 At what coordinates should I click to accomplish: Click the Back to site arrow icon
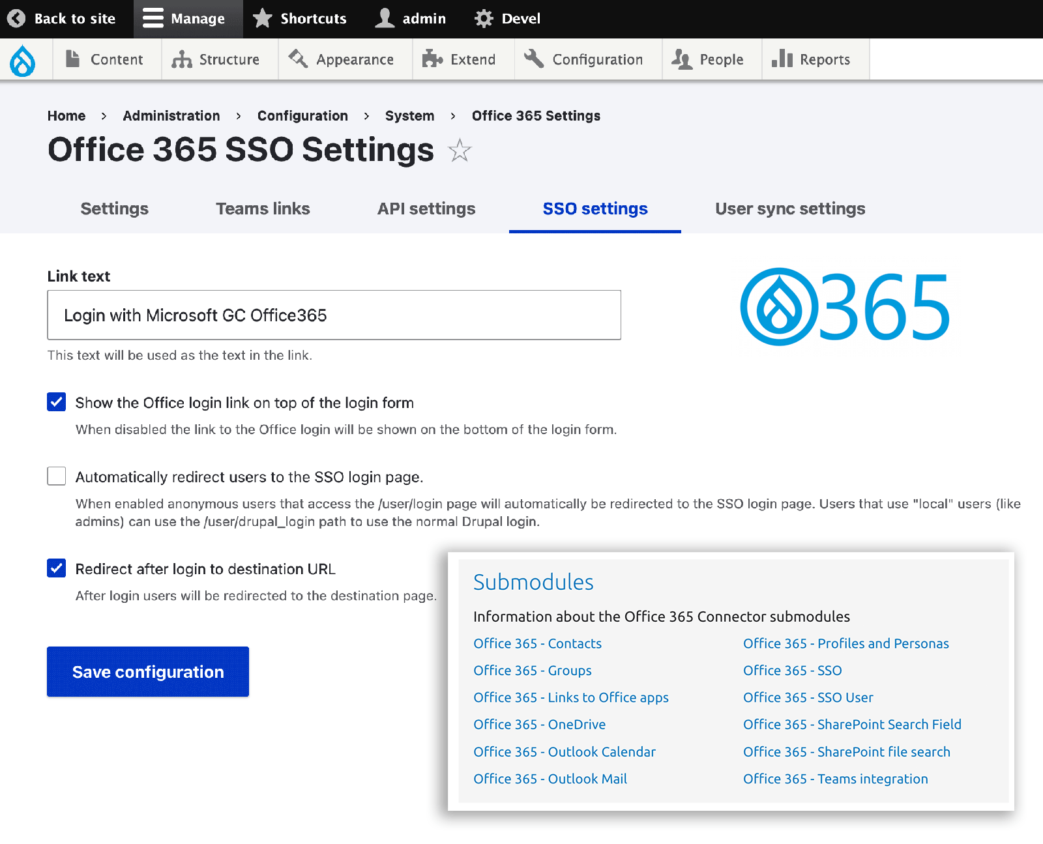tap(16, 18)
